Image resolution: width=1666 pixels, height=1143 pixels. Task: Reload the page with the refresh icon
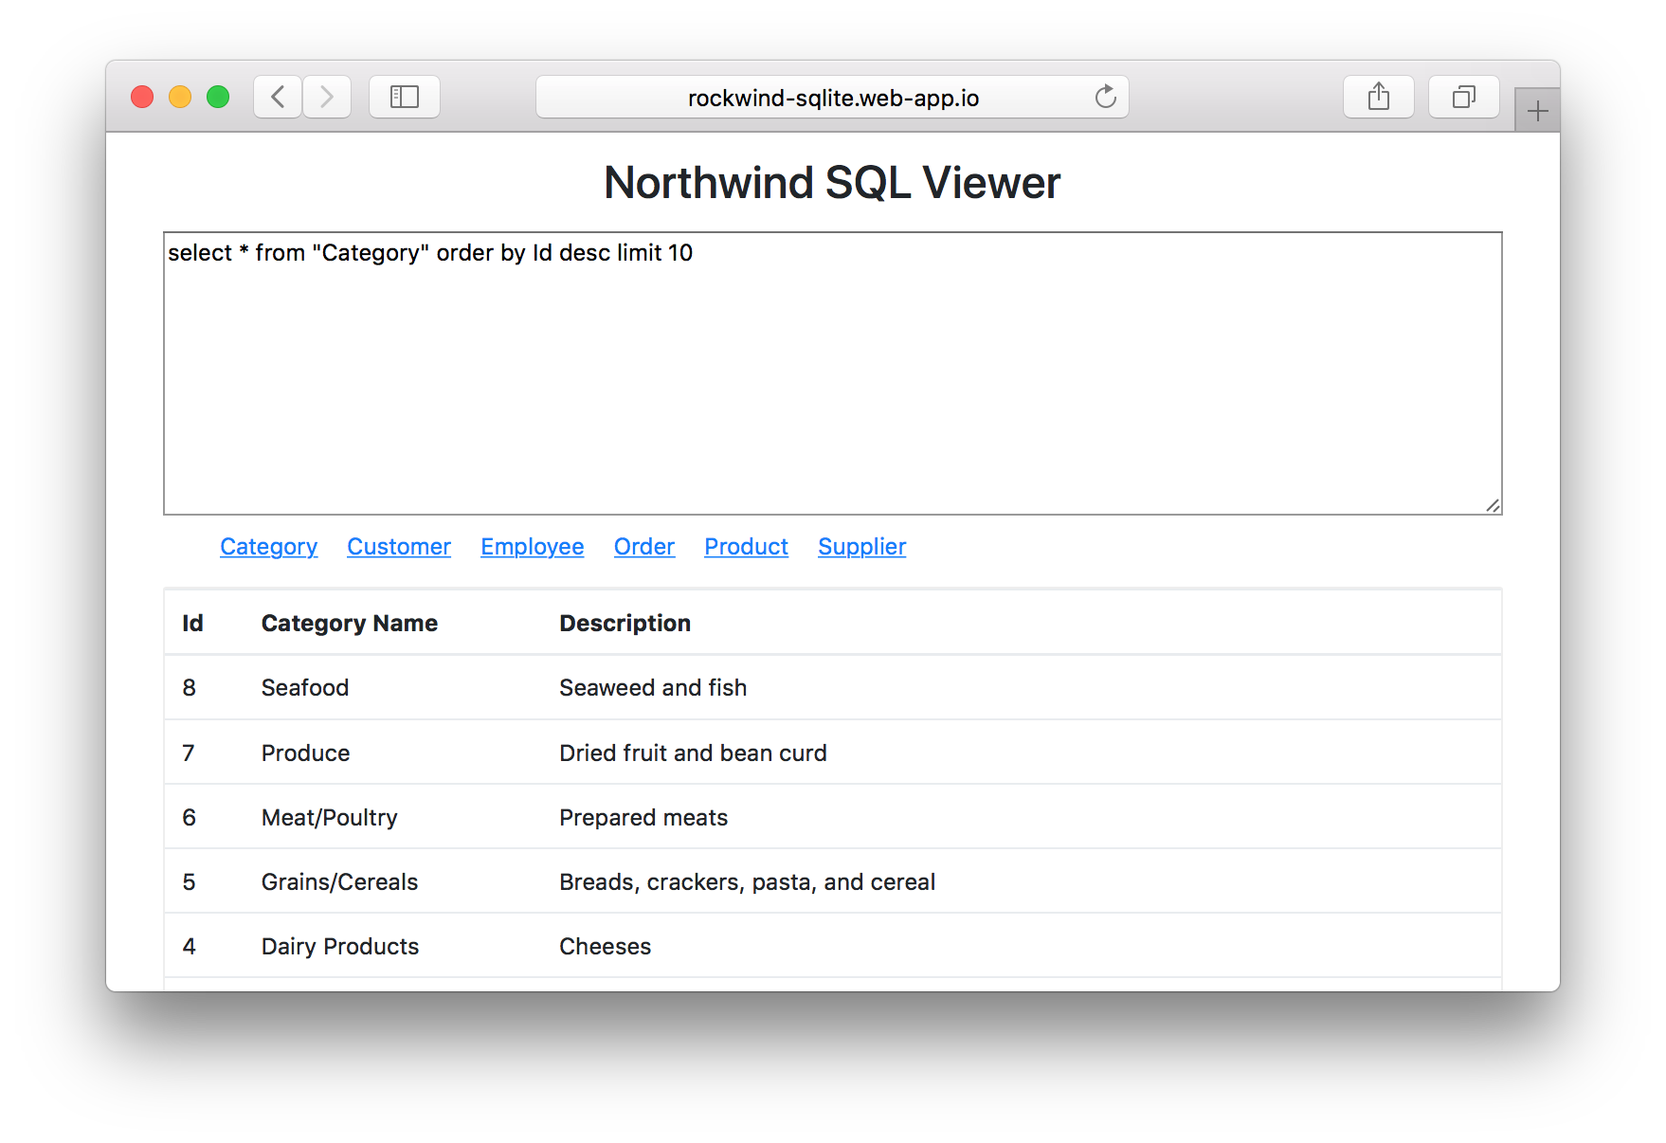point(1105,97)
